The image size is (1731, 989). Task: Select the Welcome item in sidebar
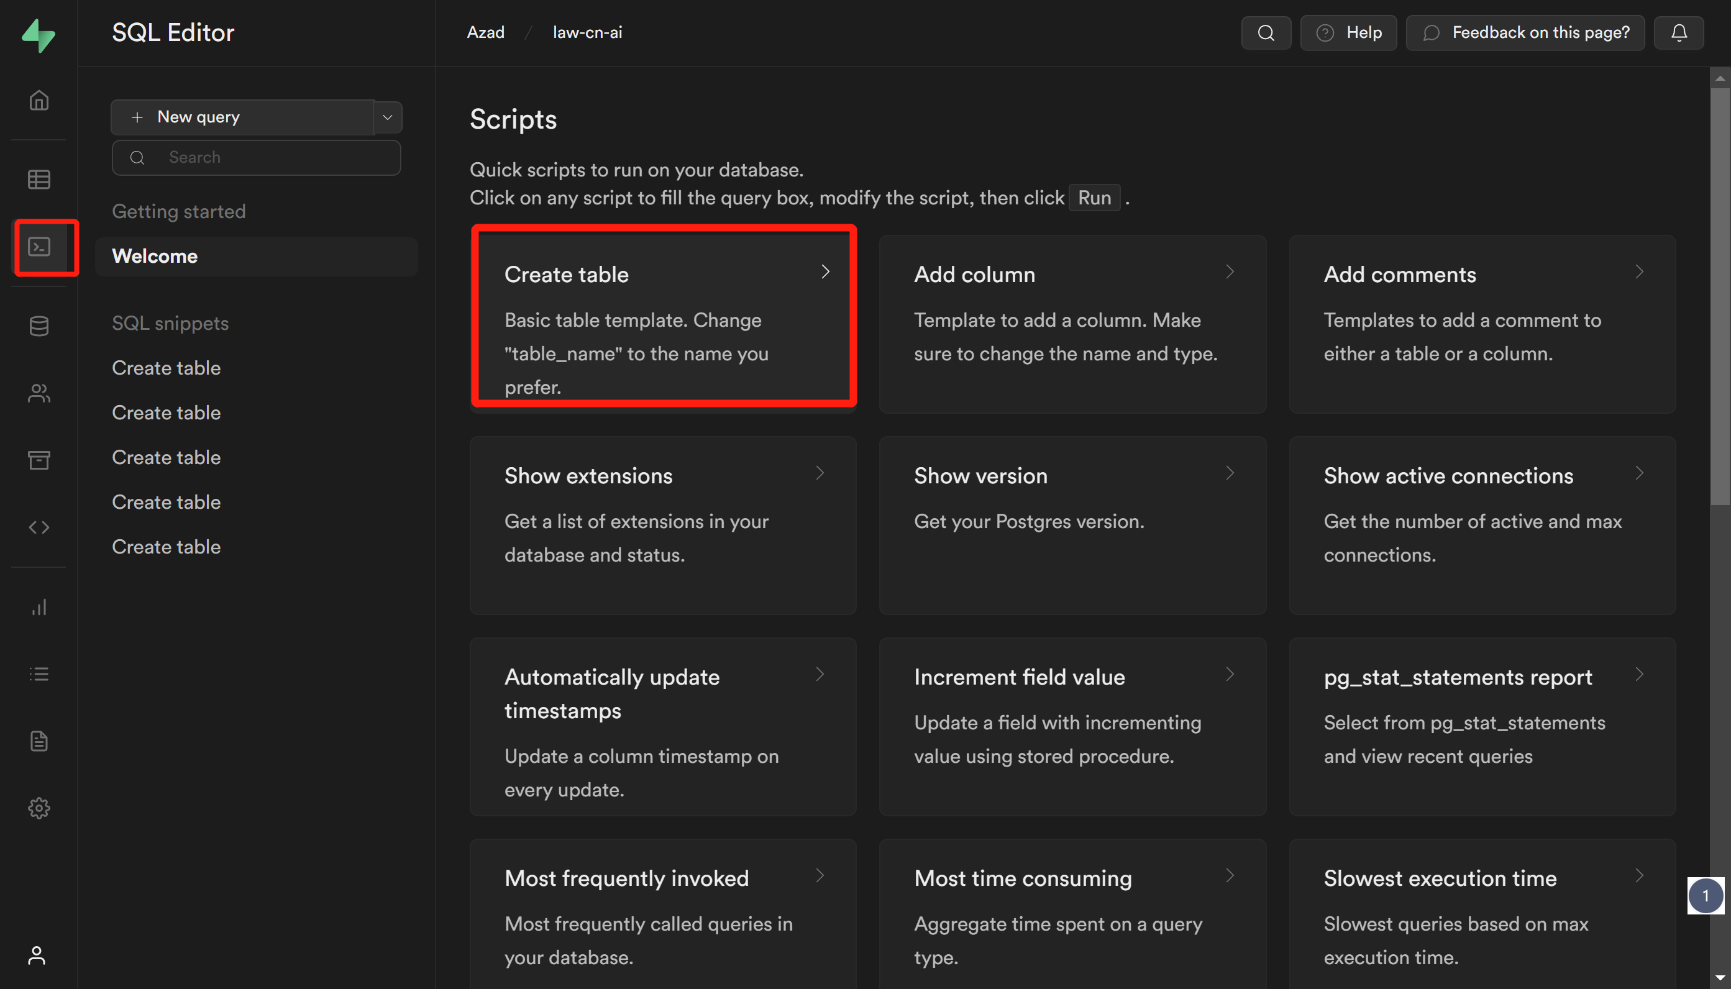[x=256, y=256]
